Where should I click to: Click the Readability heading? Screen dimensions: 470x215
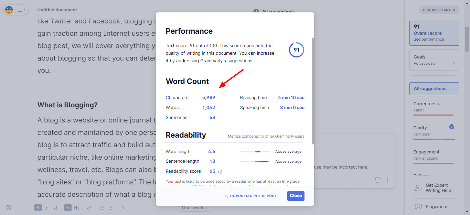click(x=186, y=135)
